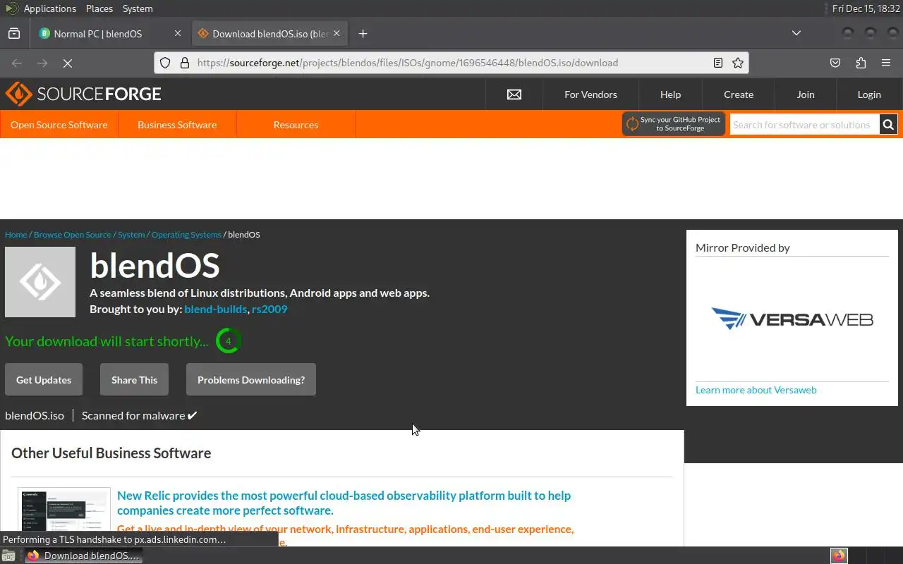Open the Extensions puzzle icon
The width and height of the screenshot is (903, 564).
861,63
